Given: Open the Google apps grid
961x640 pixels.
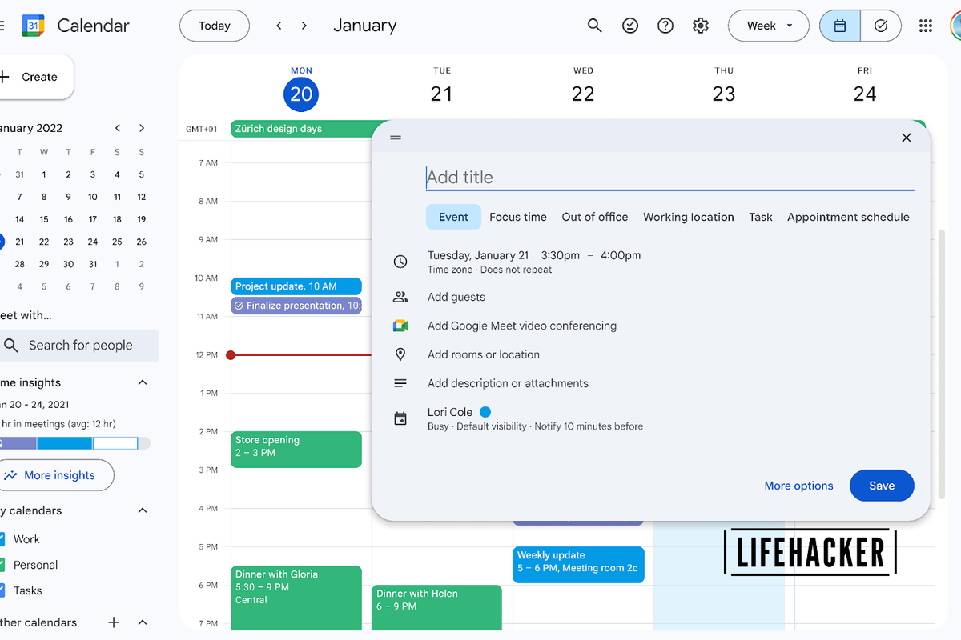Looking at the screenshot, I should 926,26.
